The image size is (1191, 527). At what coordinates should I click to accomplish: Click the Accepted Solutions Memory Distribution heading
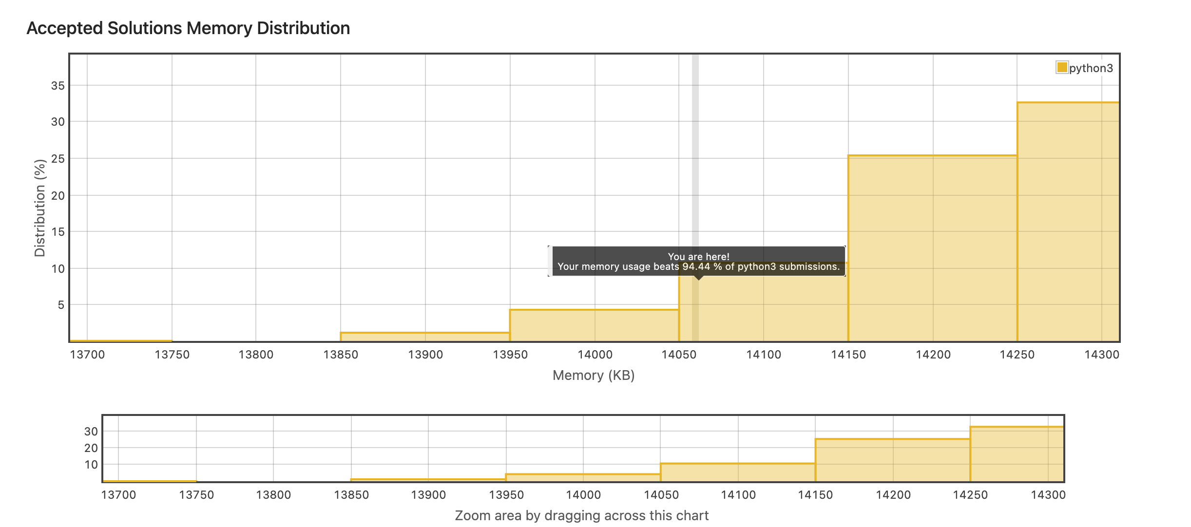click(188, 28)
